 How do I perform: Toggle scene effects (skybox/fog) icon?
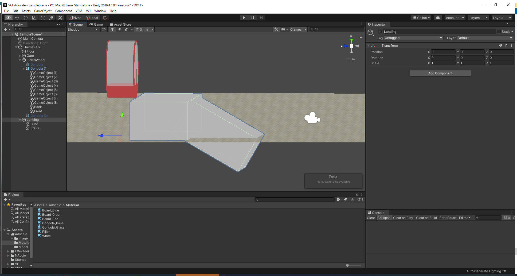click(x=126, y=29)
